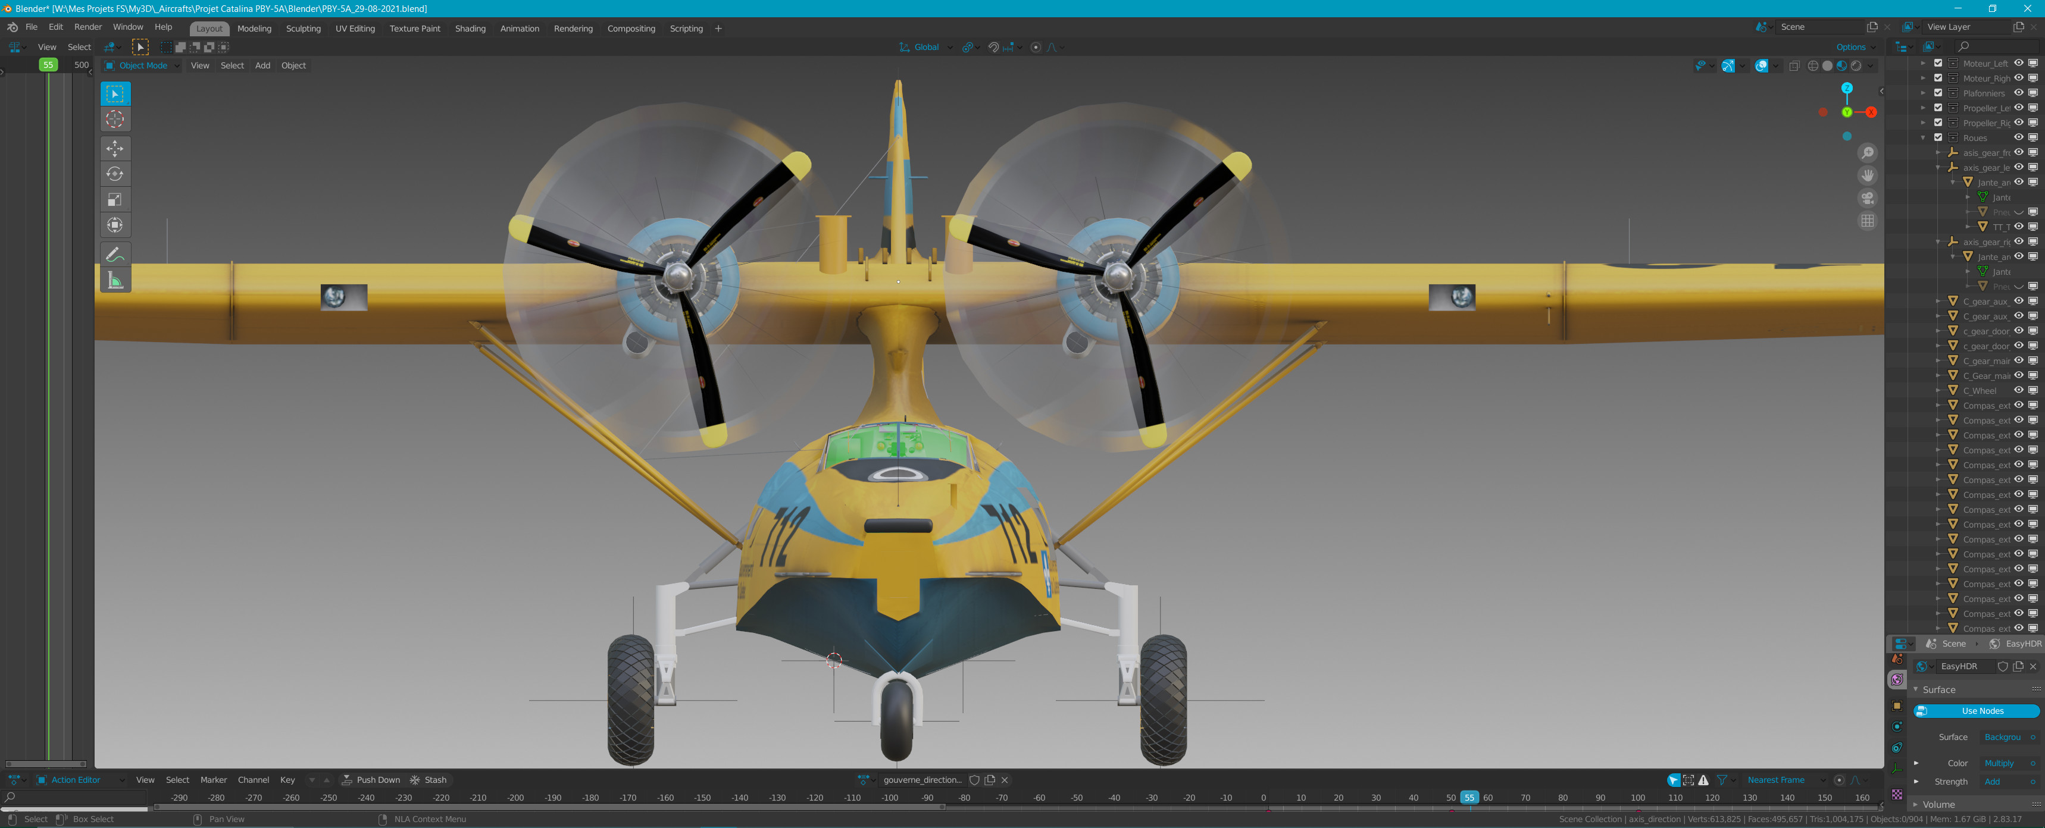Switch to orthographic grid view icon
The height and width of the screenshot is (828, 2045).
1867,221
